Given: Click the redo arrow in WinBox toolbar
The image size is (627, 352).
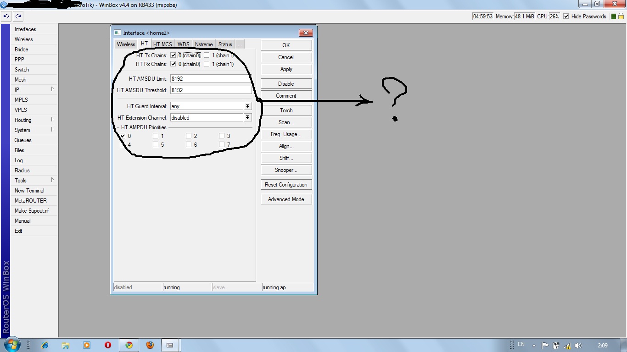Looking at the screenshot, I should [18, 16].
